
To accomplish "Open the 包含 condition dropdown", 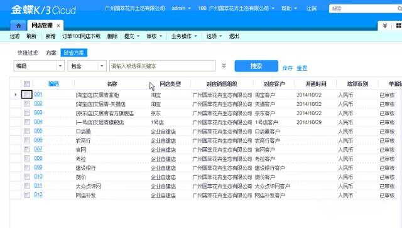I will 102,66.
